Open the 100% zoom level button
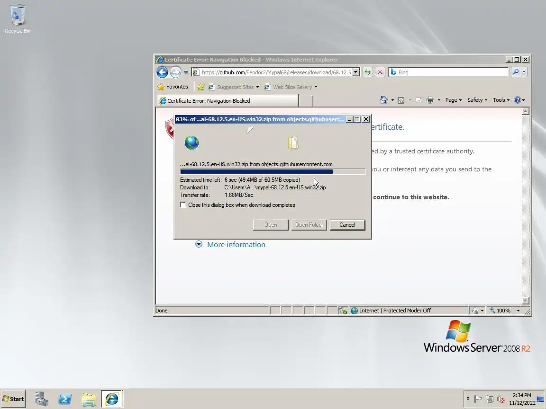This screenshot has width=546, height=409. (x=500, y=311)
